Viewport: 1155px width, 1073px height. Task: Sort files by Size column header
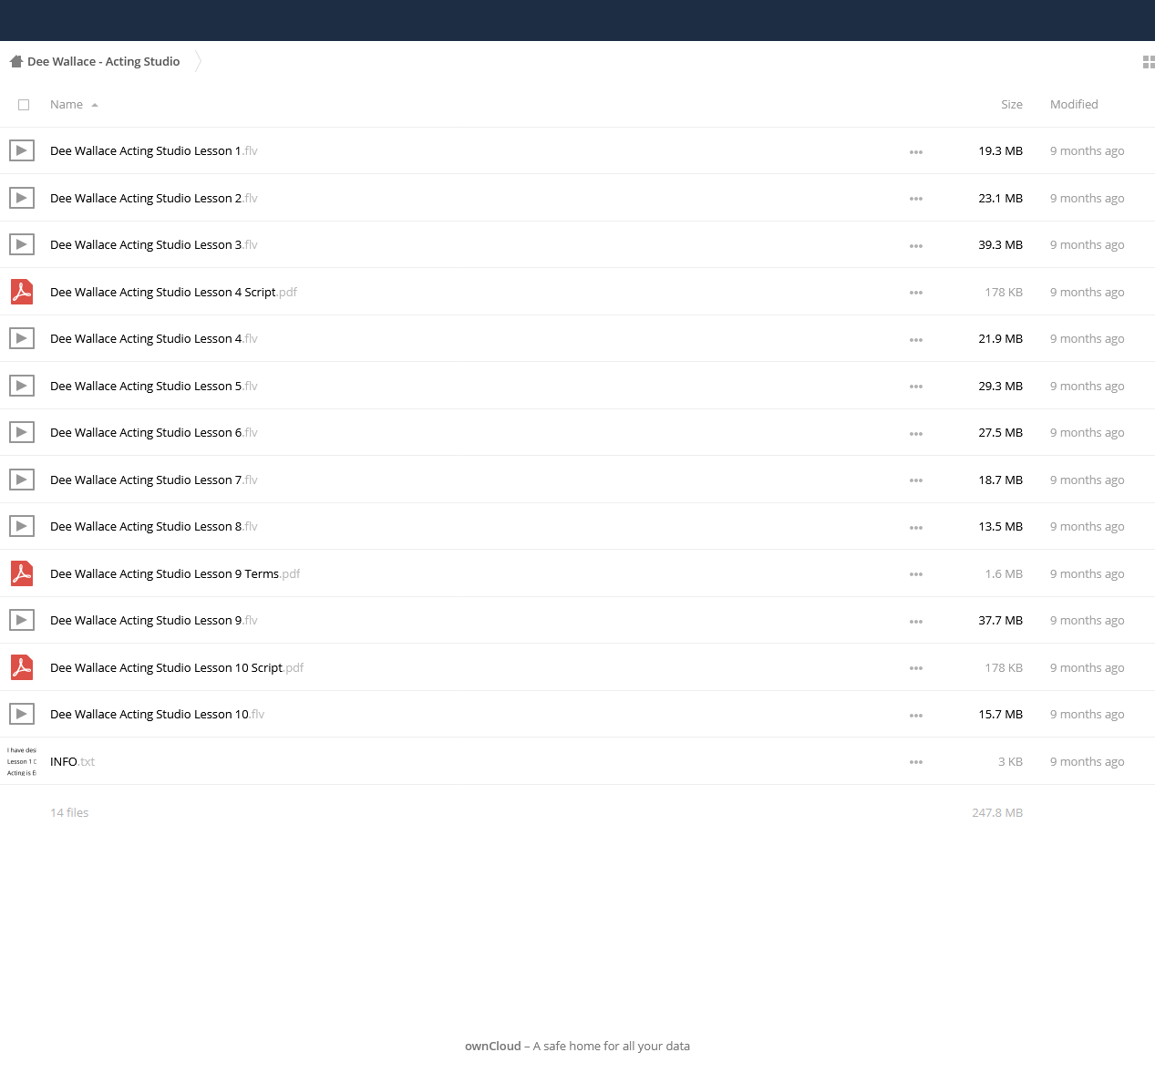(1012, 105)
